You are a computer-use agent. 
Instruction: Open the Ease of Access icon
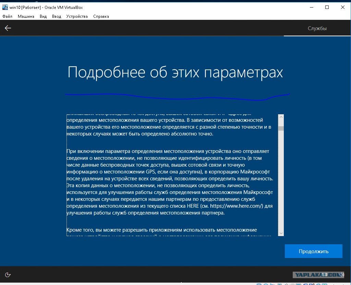click(x=8, y=275)
